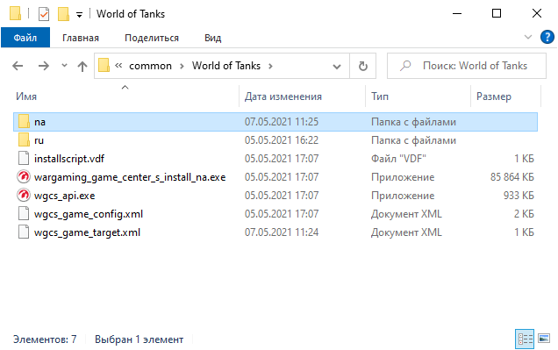Open the Поделиться ribbon tab
Viewport: 558px width, 350px height.
[x=152, y=38]
